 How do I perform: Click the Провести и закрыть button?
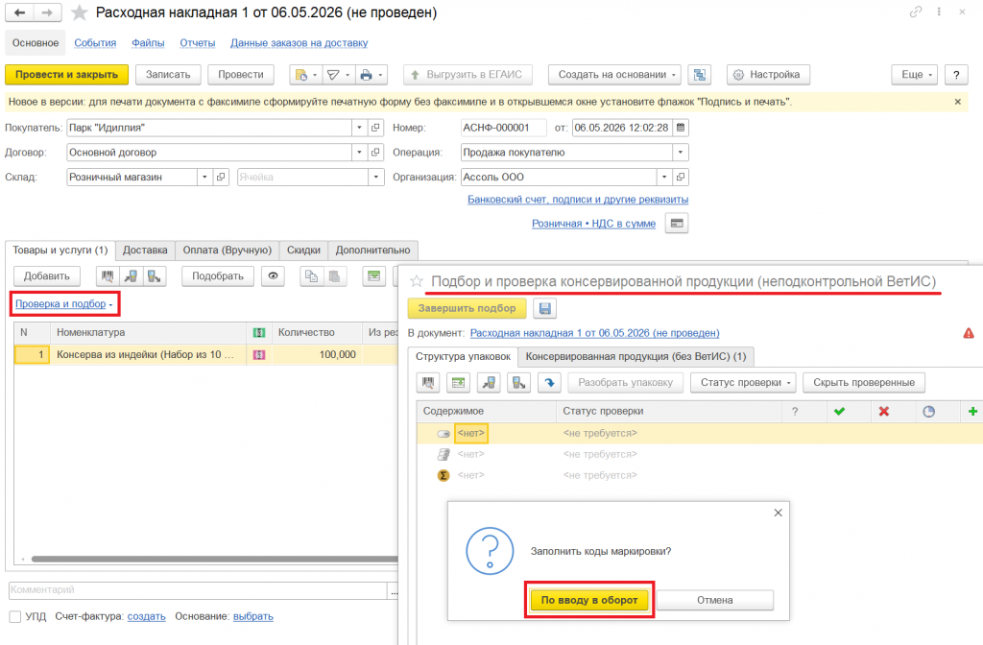66,75
